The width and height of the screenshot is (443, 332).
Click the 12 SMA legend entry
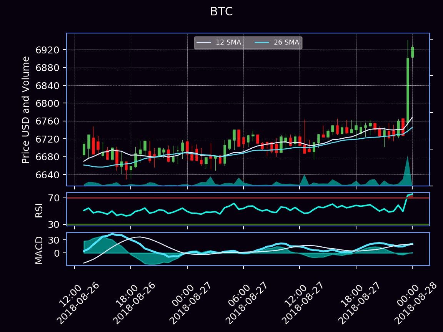[x=219, y=42]
